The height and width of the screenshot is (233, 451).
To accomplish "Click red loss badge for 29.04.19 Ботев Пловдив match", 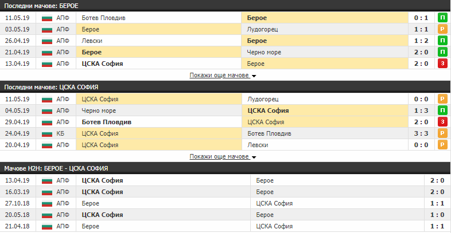I will (x=442, y=122).
